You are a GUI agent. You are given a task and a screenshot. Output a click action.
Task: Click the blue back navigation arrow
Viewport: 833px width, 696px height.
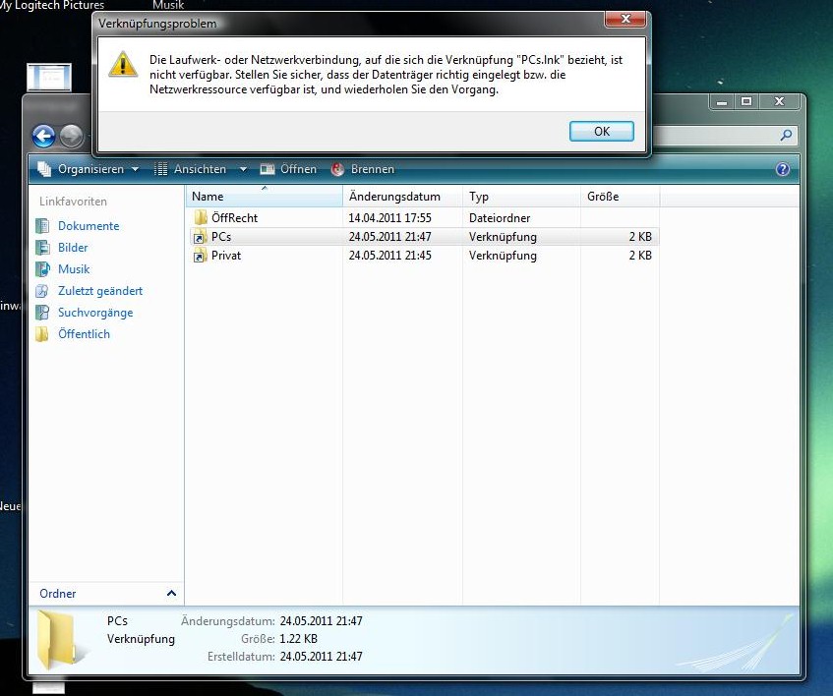pos(43,137)
